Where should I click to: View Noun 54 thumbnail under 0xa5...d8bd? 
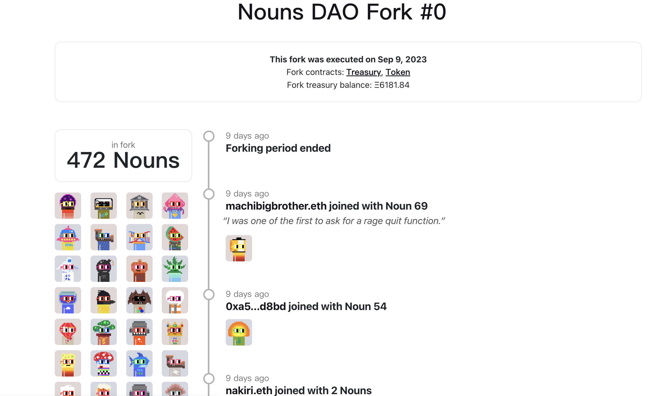239,332
